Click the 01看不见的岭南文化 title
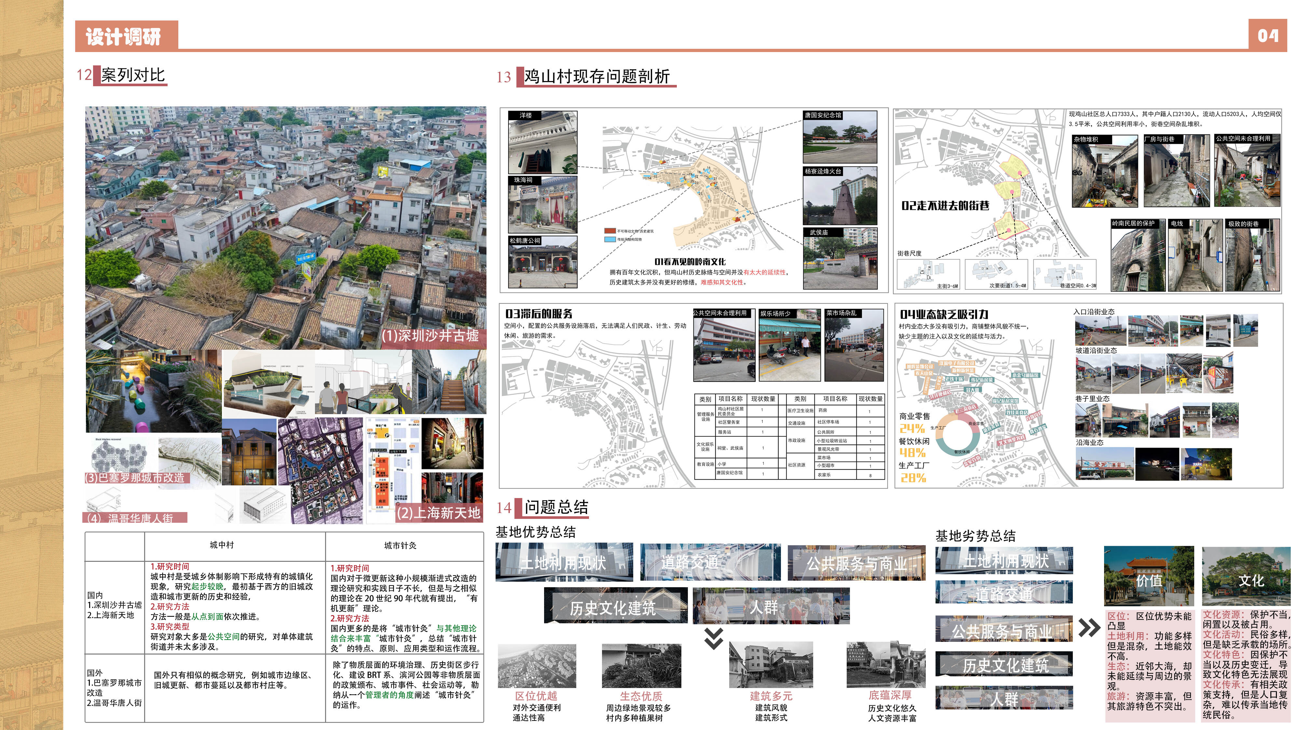The width and height of the screenshot is (1299, 730). [x=690, y=262]
